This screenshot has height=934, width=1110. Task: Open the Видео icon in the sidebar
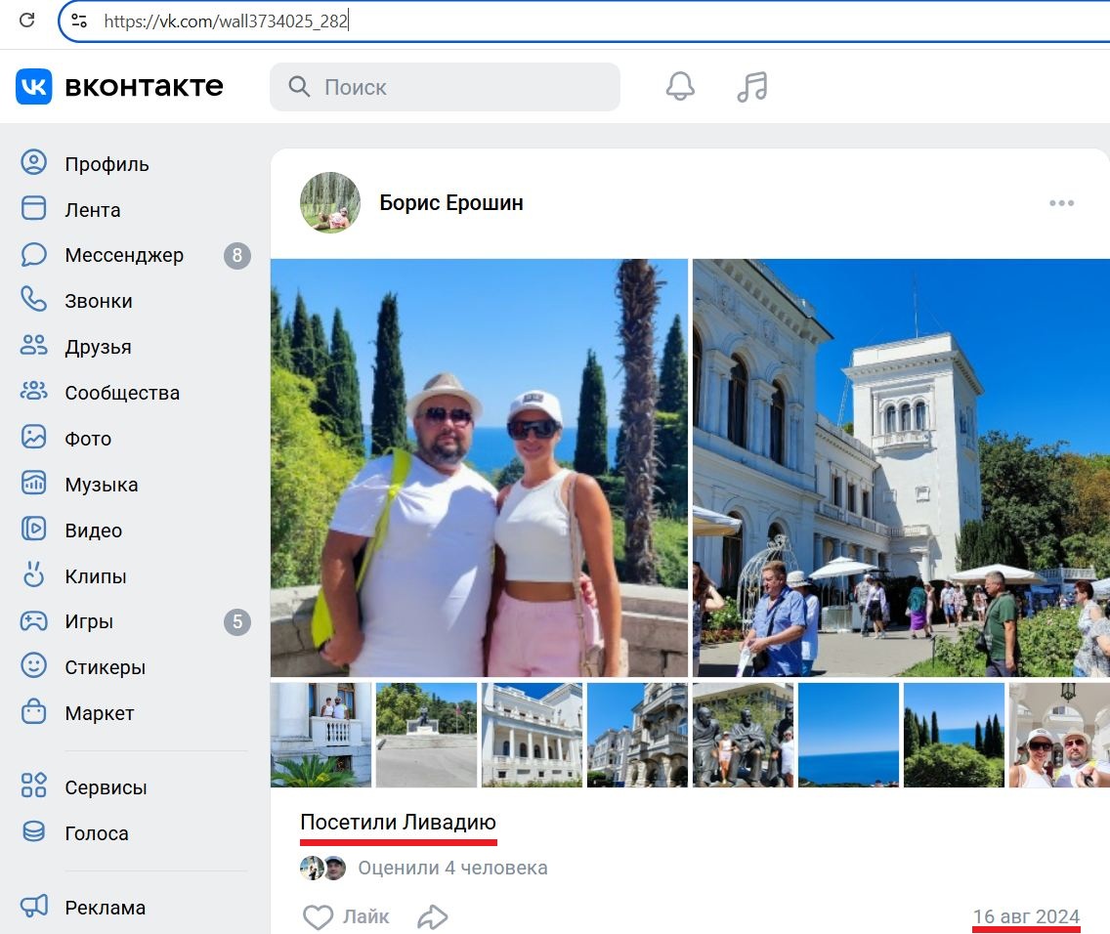(33, 530)
